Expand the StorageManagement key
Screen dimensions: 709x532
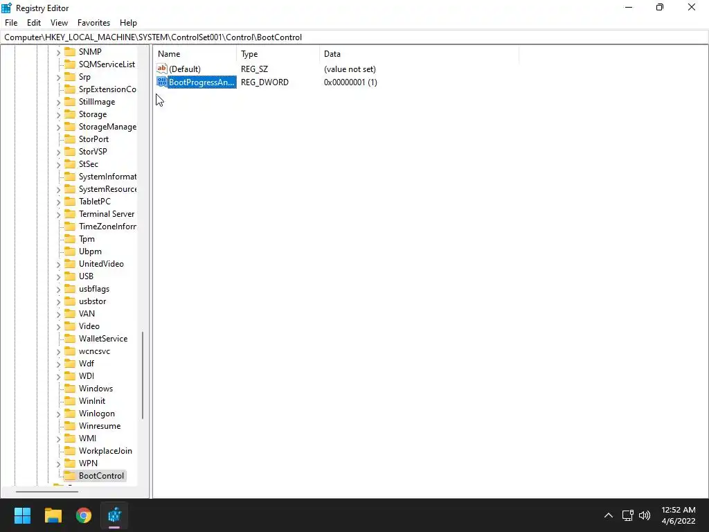click(x=58, y=127)
